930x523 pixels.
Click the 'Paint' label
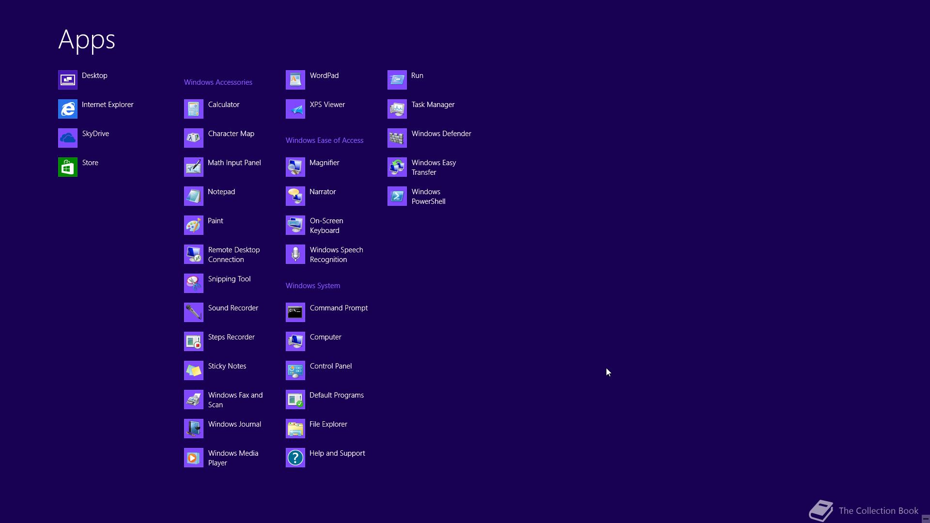[x=216, y=221]
